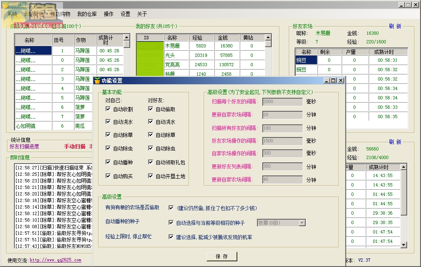Screen dimensions: 421x267
Task: Click the 扫描每个好友的间隔 field showing 2000
Action: [282, 102]
